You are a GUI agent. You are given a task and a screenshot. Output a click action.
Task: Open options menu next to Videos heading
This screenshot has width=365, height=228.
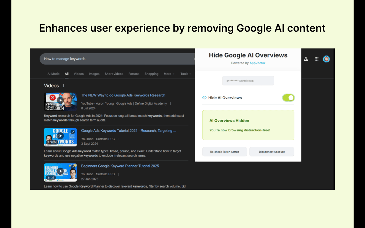[64, 85]
